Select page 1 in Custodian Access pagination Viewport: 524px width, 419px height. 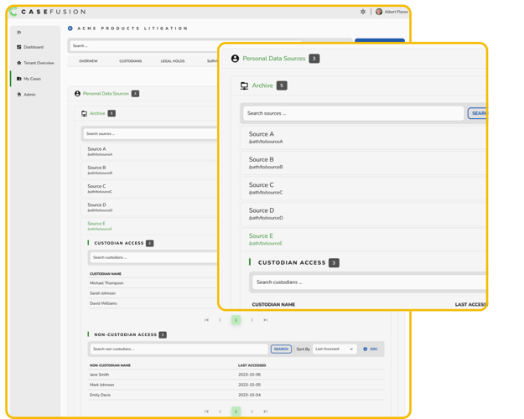pyautogui.click(x=236, y=320)
